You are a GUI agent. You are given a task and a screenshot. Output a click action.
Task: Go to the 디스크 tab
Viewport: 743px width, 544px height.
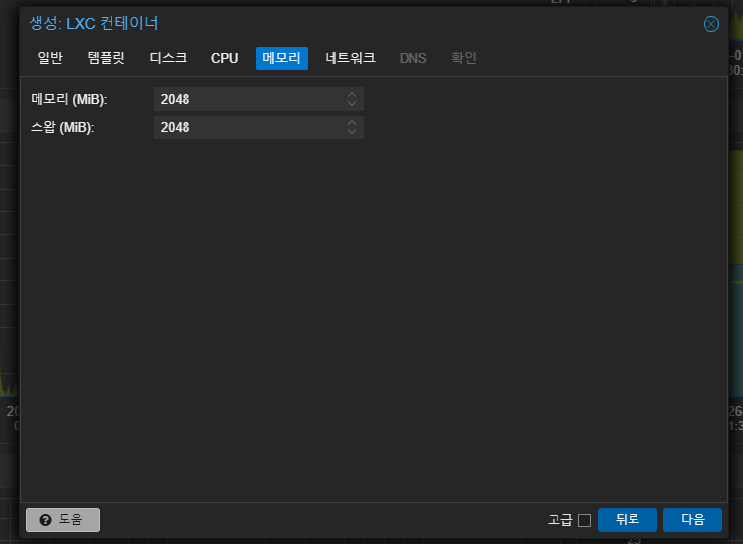[x=168, y=58]
